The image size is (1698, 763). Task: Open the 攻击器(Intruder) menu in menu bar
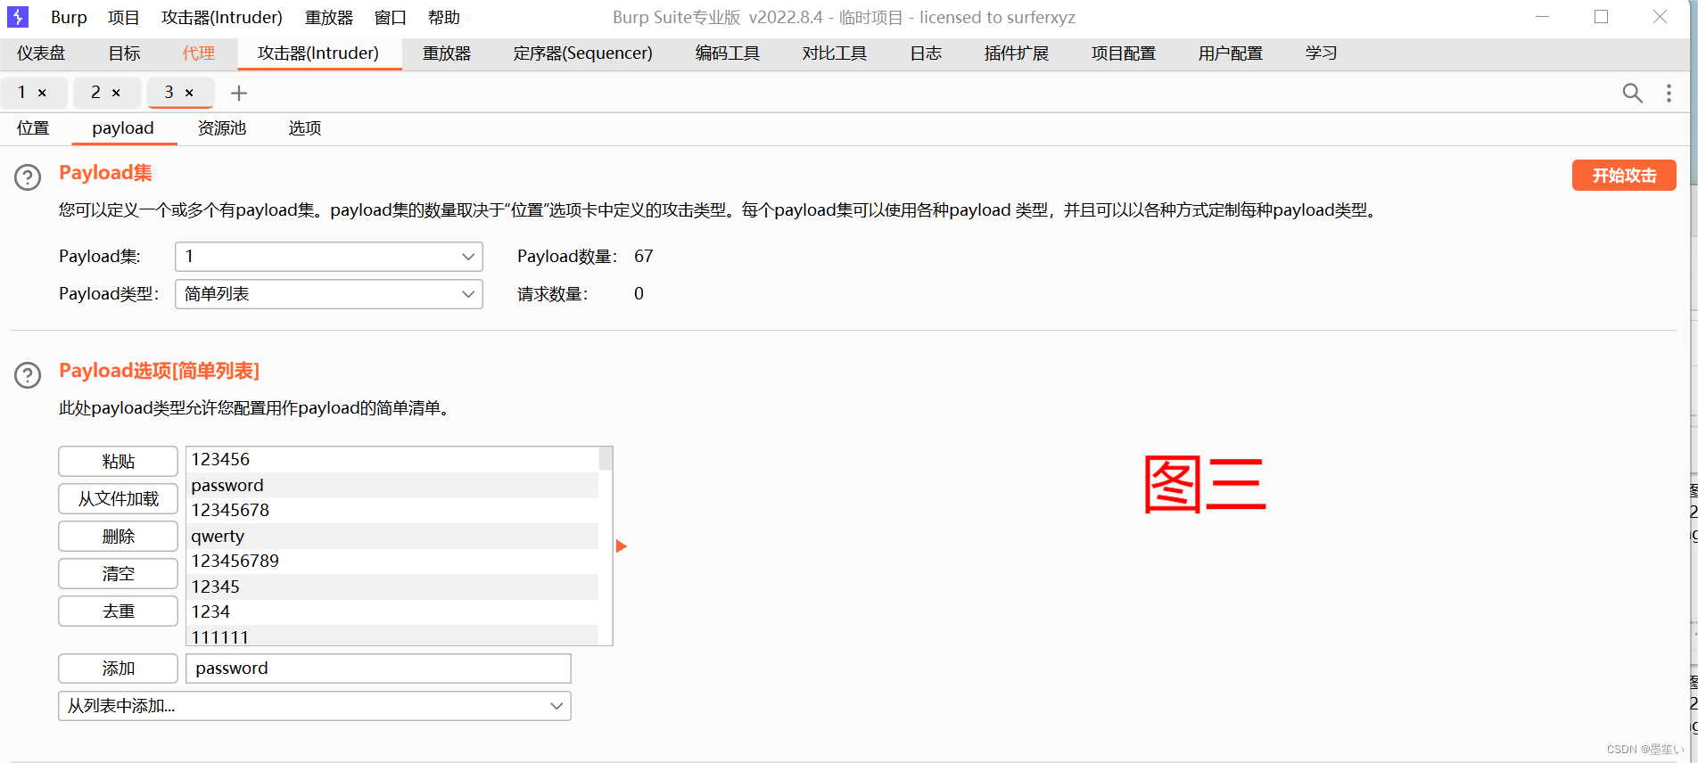coord(222,17)
